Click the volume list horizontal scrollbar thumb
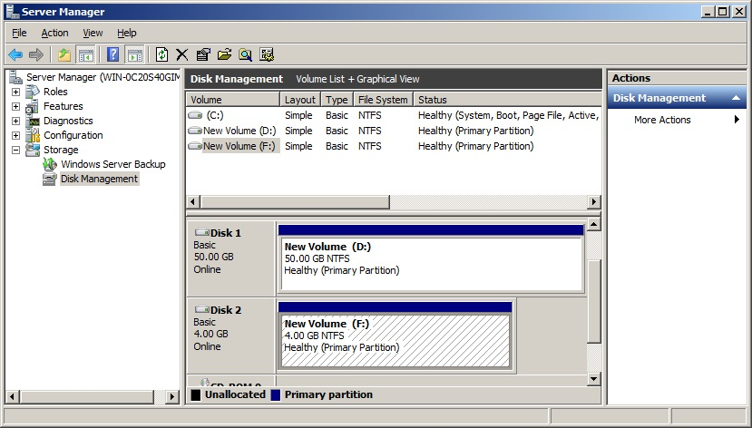The width and height of the screenshot is (752, 428). pyautogui.click(x=295, y=202)
